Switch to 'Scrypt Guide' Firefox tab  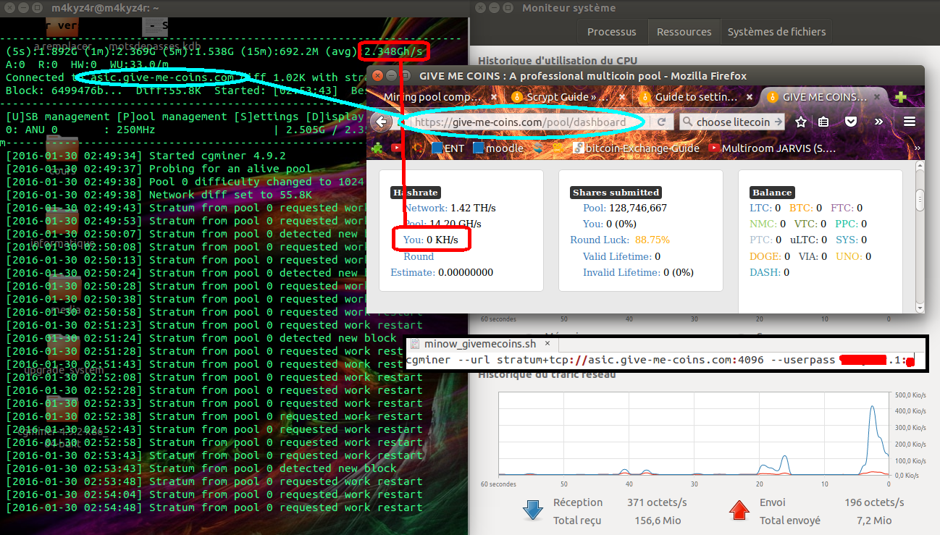(567, 97)
